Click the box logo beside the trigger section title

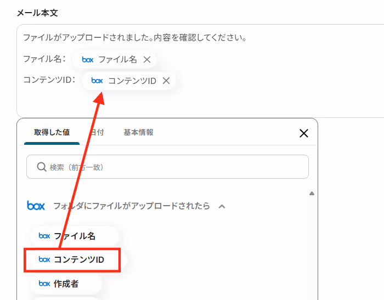click(36, 206)
